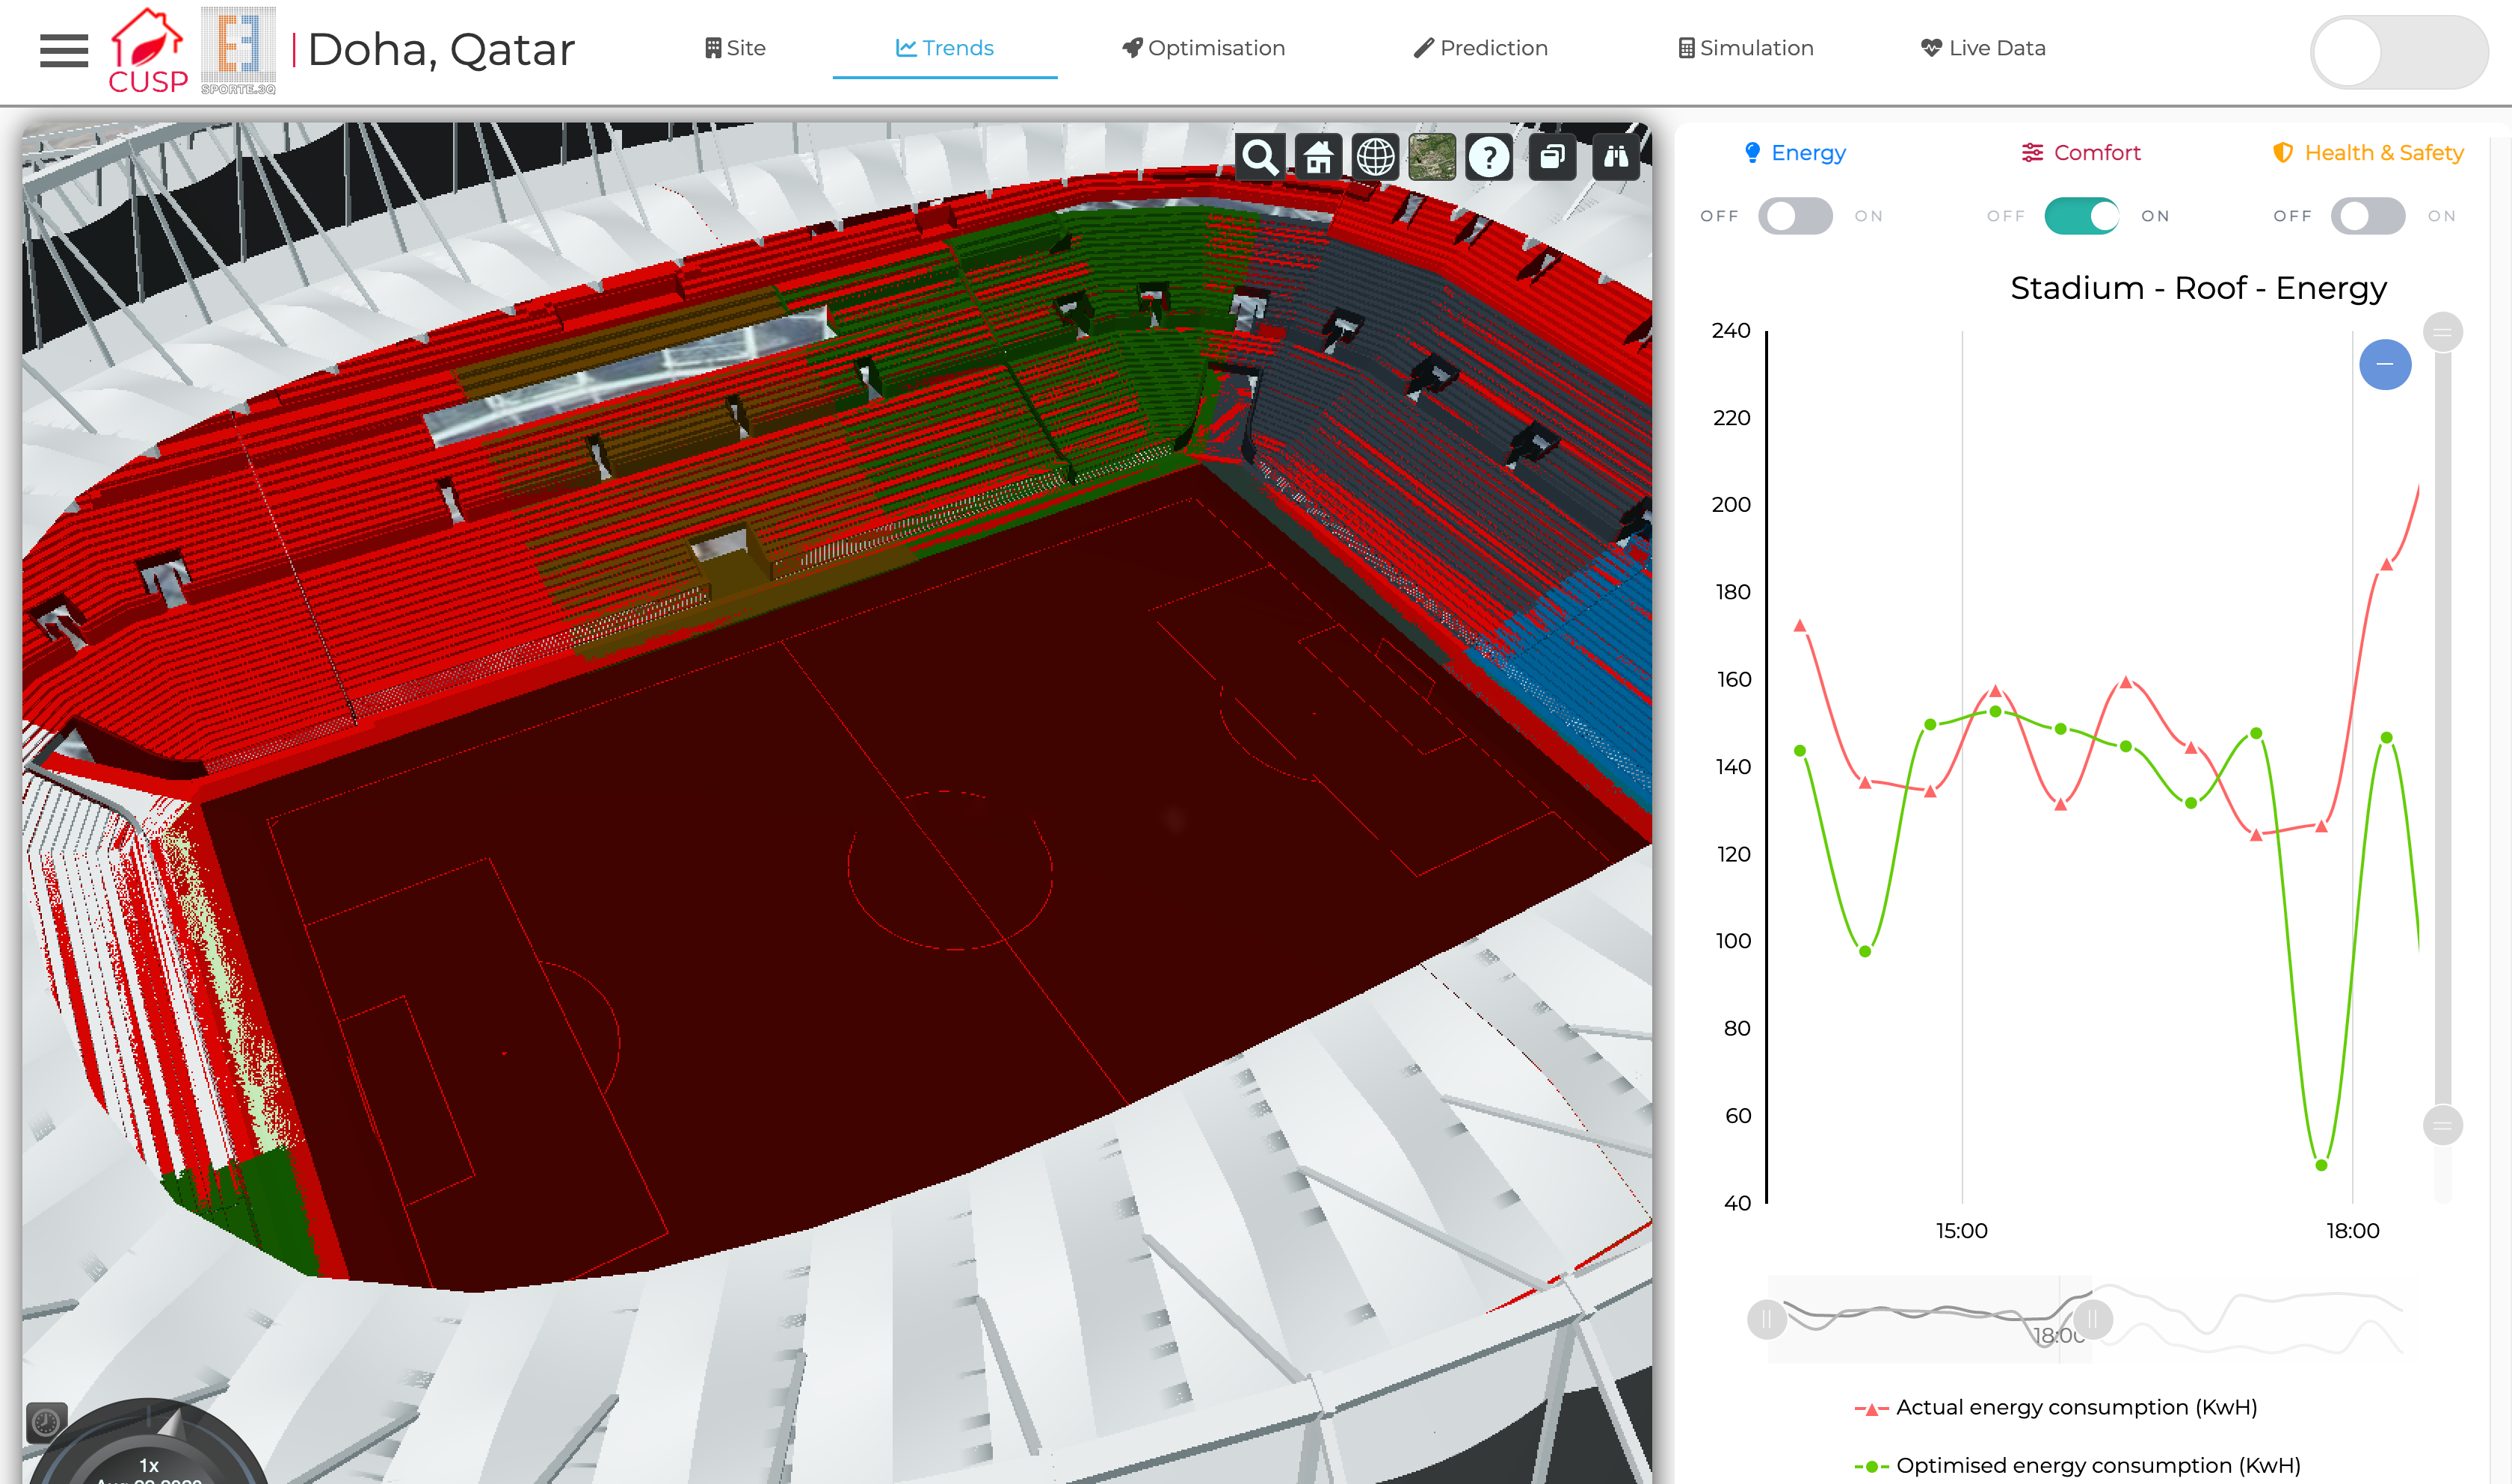This screenshot has height=1484, width=2512.
Task: Enable the Health & Safety toggle
Action: [x=2368, y=216]
